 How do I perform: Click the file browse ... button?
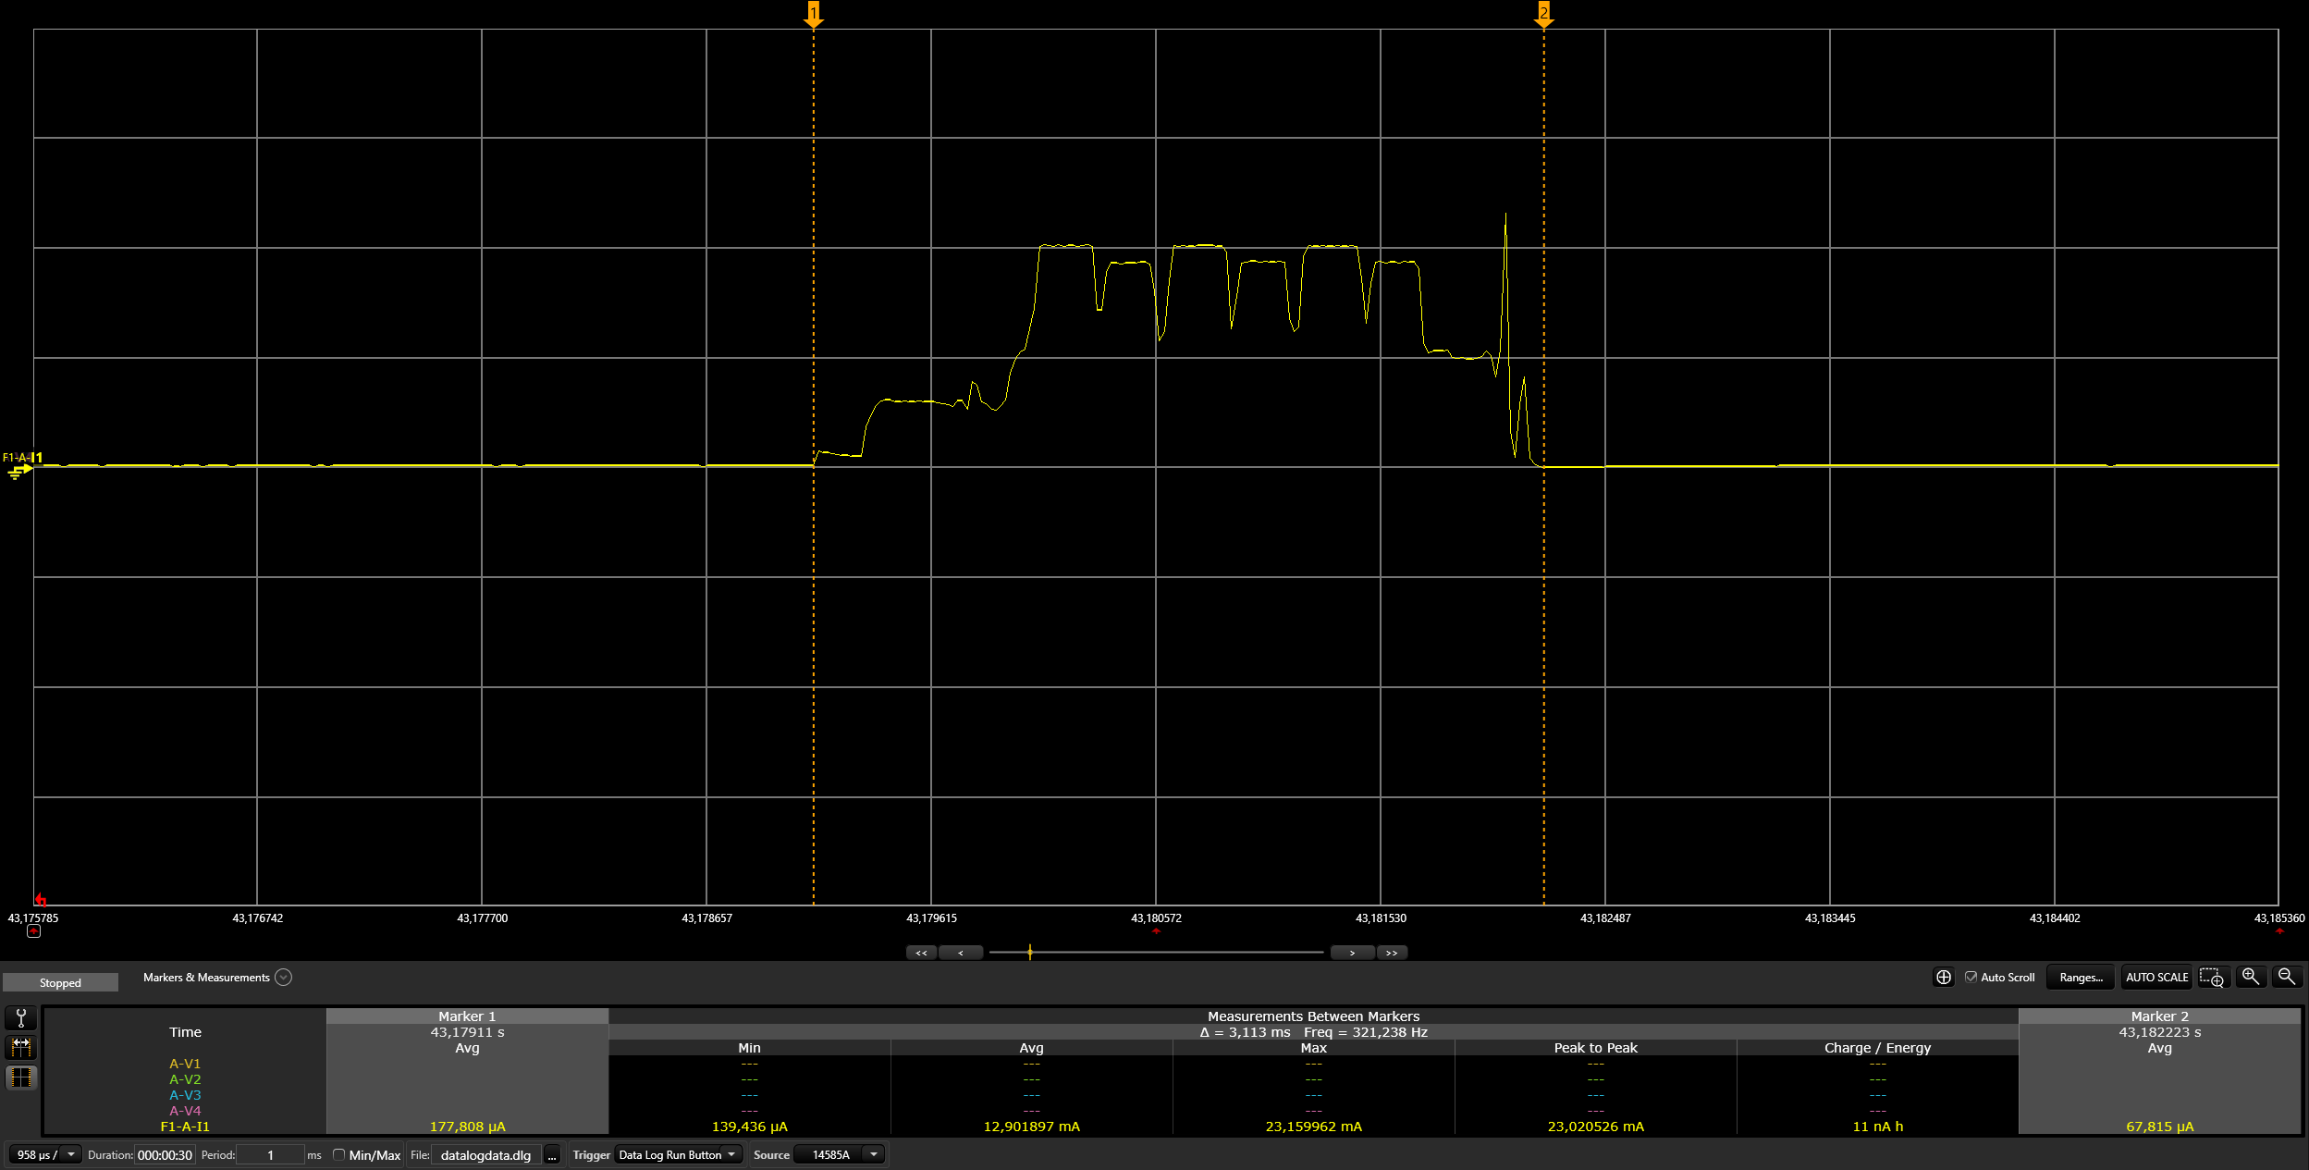552,1154
